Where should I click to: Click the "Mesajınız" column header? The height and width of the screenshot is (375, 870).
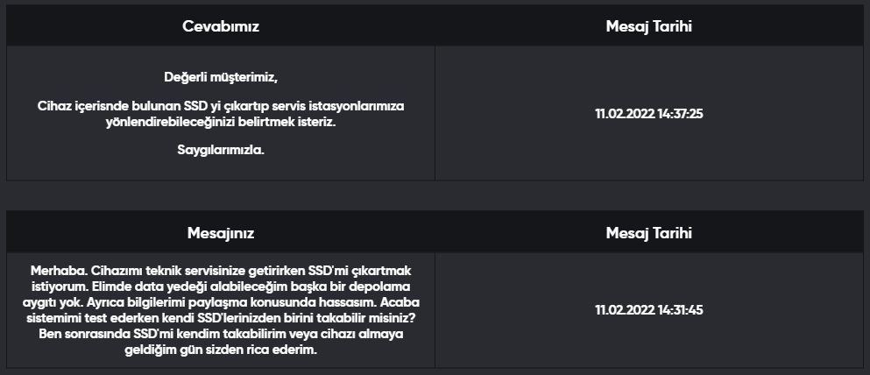221,233
